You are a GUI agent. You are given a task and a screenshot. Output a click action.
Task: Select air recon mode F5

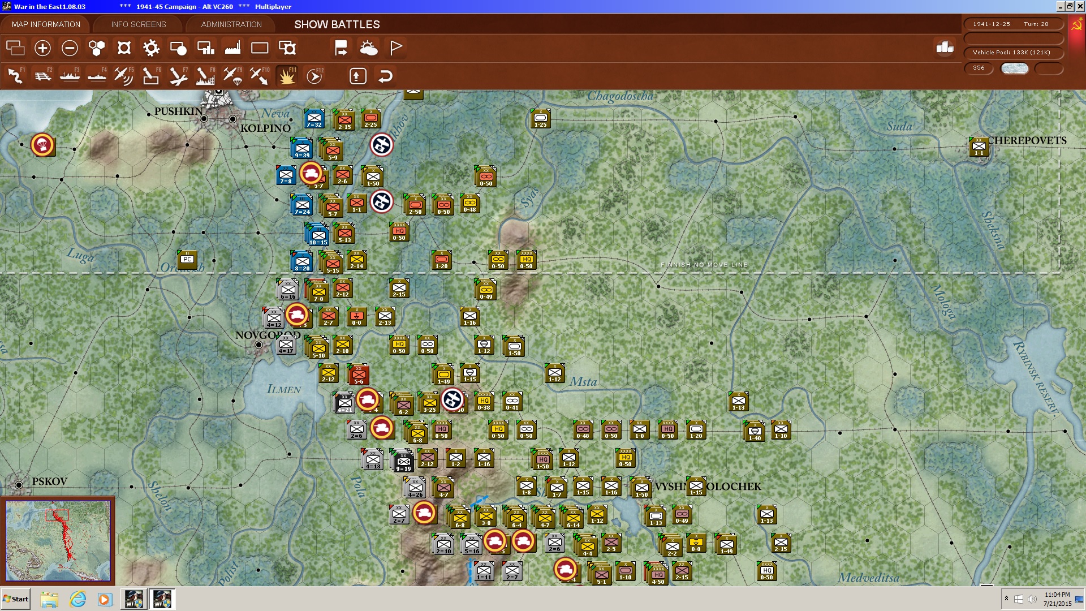(x=123, y=76)
